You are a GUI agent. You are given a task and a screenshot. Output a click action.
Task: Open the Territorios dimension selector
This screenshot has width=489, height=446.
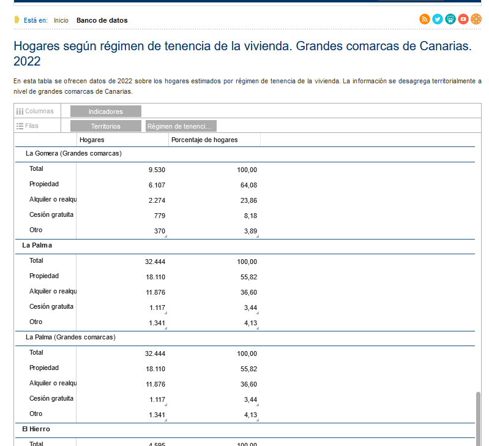(x=105, y=126)
